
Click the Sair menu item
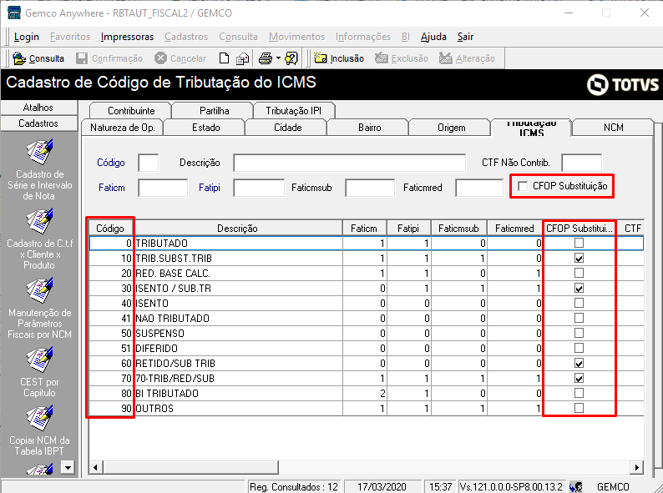[x=465, y=37]
